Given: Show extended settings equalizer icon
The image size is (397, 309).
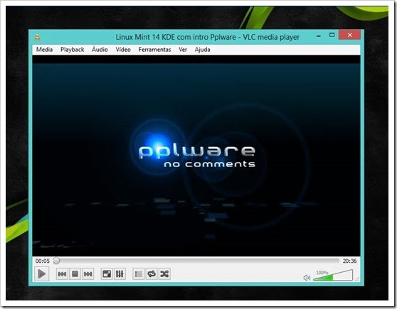Looking at the screenshot, I should point(120,274).
